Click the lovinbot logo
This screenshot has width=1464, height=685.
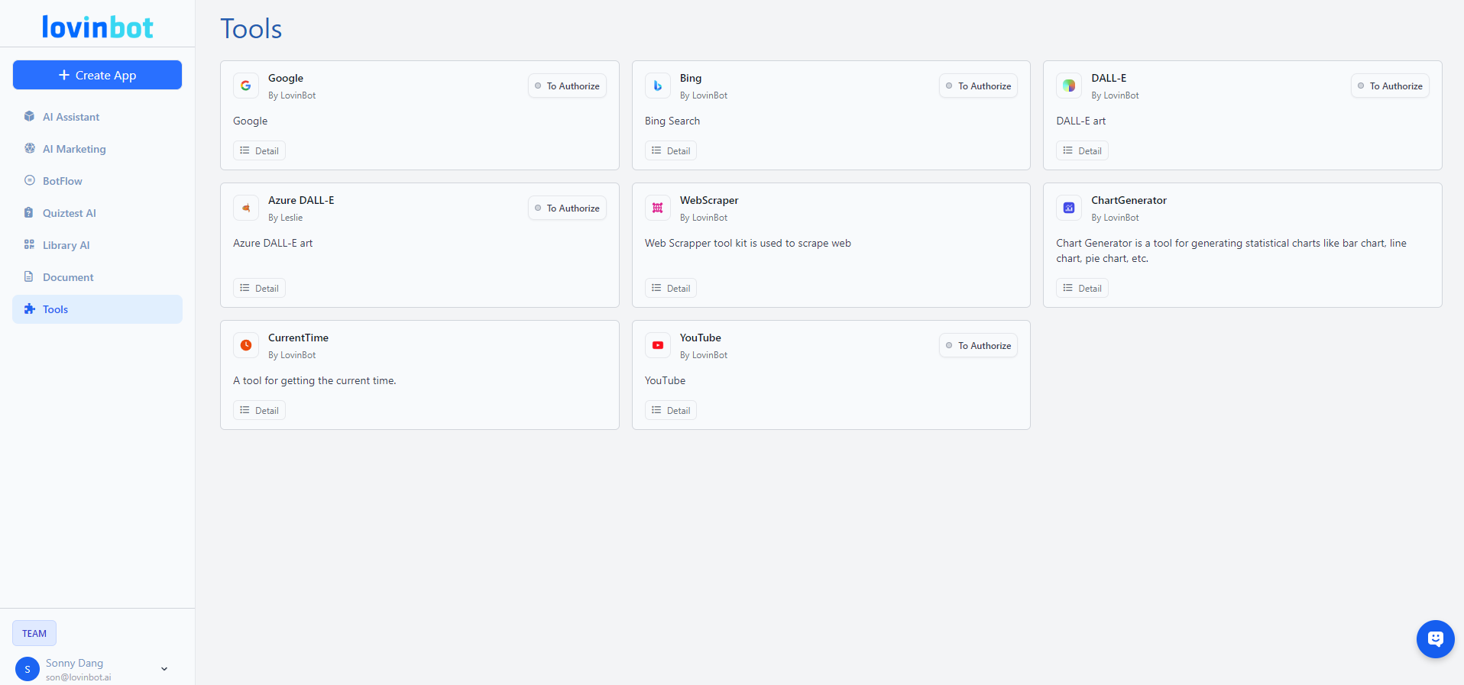[x=97, y=27]
